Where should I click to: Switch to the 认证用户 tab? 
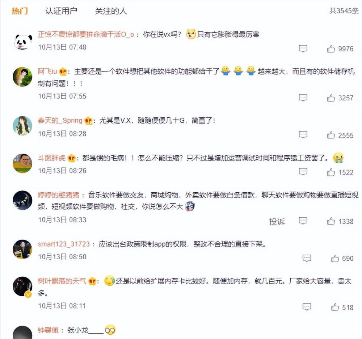click(x=61, y=11)
